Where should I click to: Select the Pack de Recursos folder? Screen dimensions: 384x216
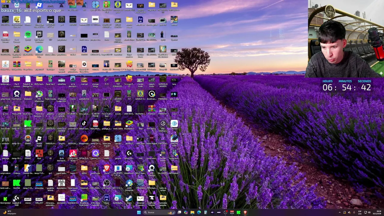point(39,110)
